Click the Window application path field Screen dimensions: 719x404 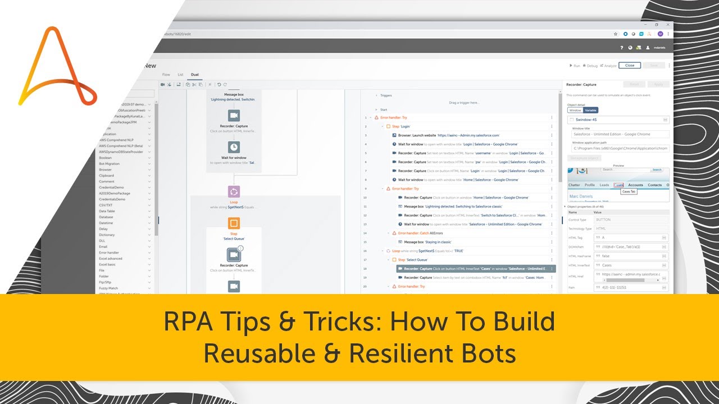click(x=620, y=148)
